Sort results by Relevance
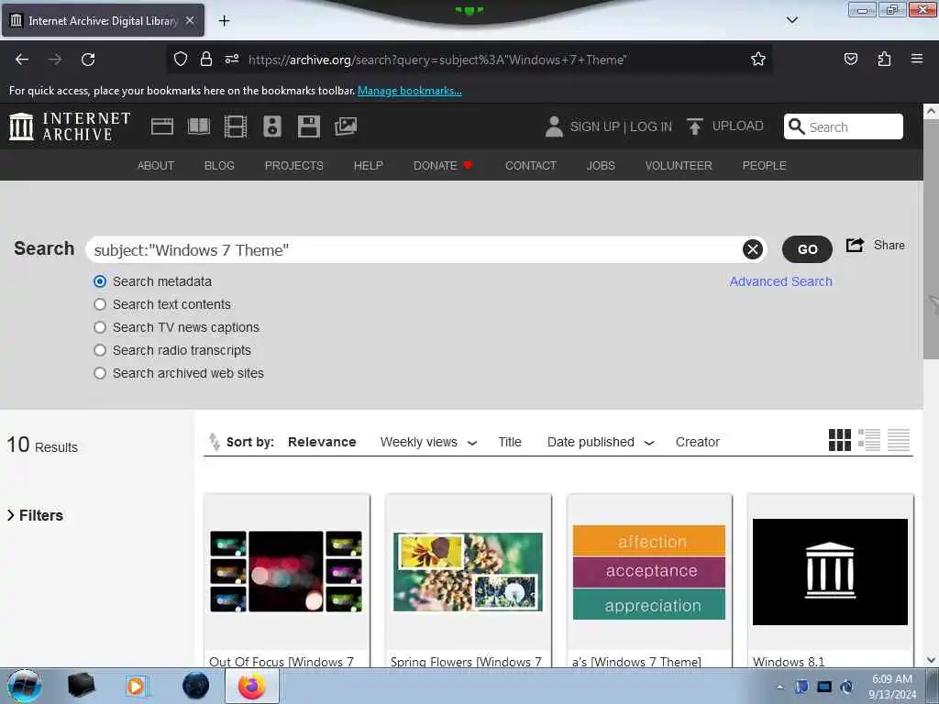This screenshot has height=704, width=939. pos(322,442)
